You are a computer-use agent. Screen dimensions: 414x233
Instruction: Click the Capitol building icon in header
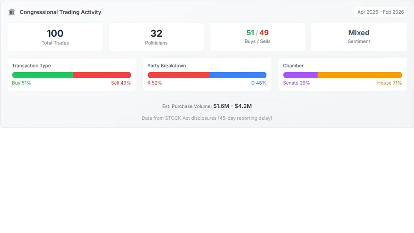12,12
